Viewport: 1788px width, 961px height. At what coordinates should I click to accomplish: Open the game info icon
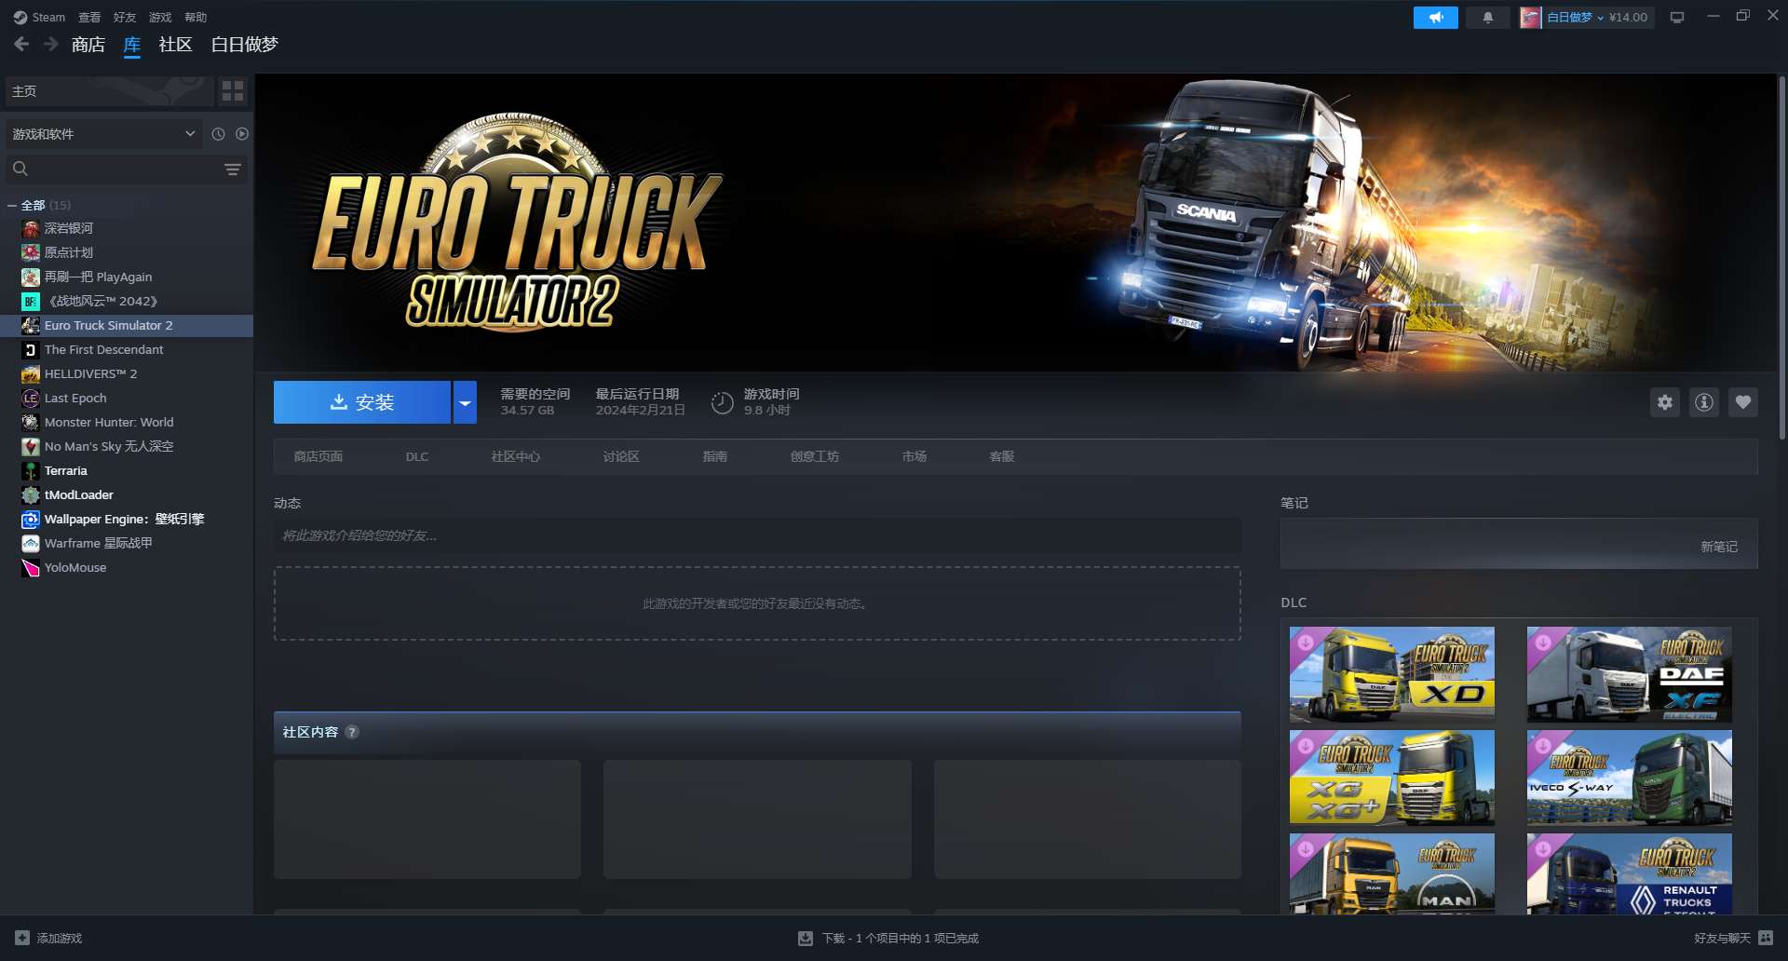click(x=1703, y=402)
